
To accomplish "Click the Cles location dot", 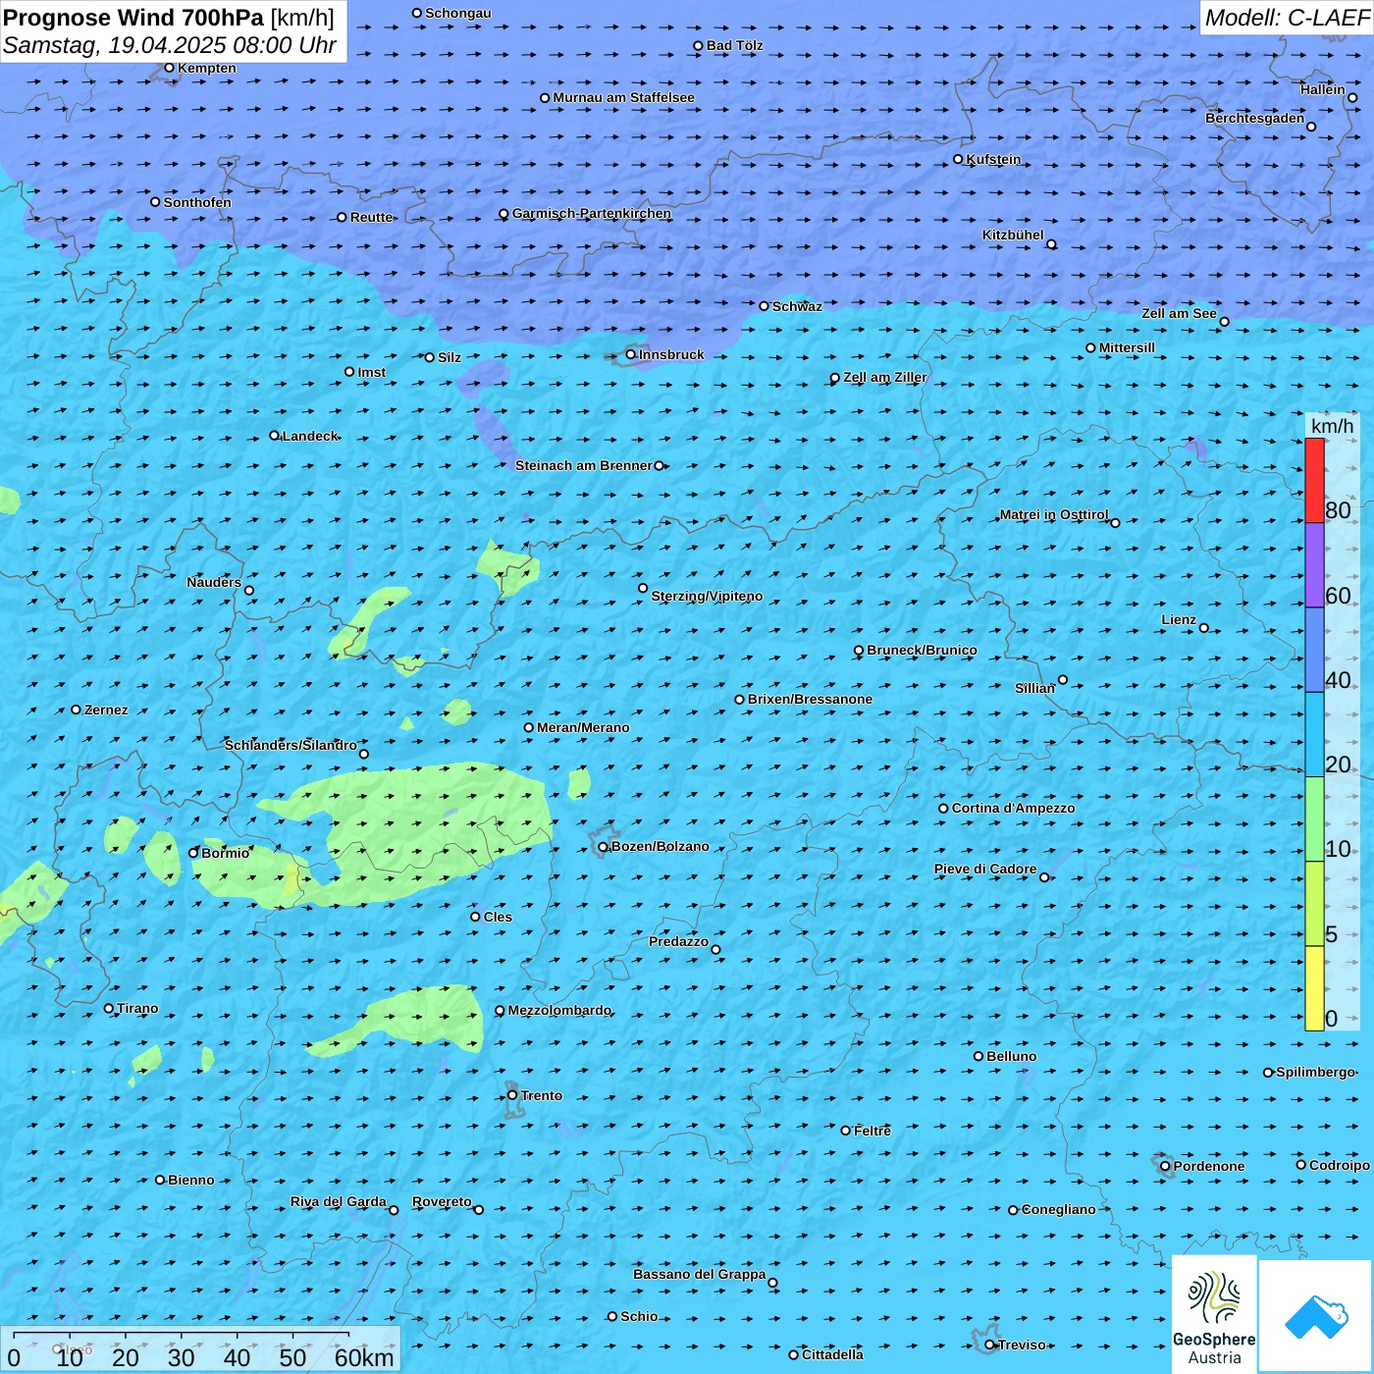I will pos(476,917).
